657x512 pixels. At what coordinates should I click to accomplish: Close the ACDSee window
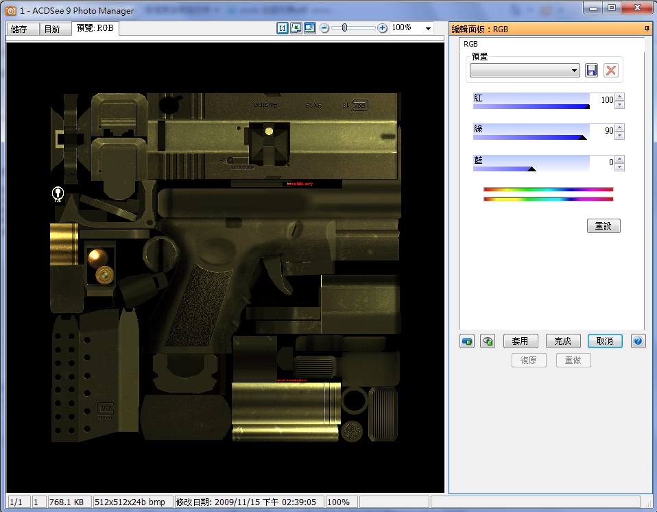click(x=637, y=7)
